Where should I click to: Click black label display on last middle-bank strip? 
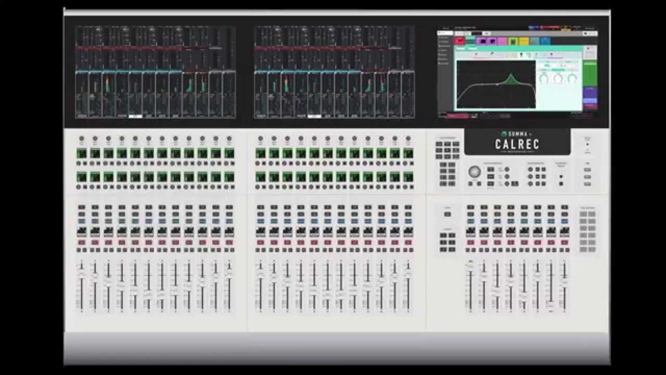tap(408, 232)
